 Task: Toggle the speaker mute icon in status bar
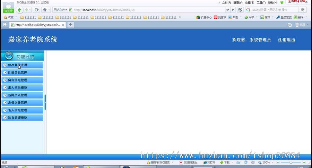[x=253, y=162]
